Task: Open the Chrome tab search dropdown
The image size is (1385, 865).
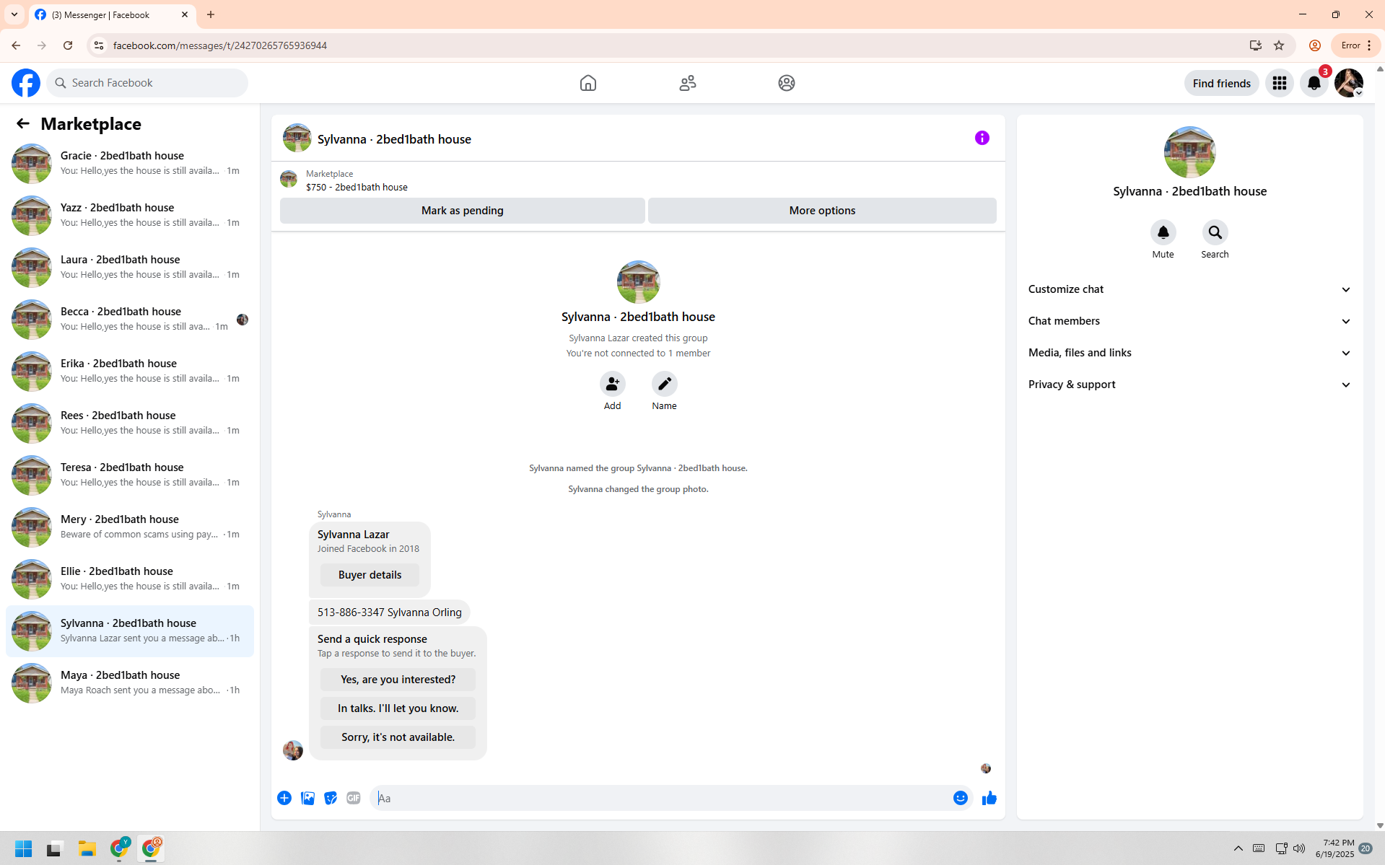Action: (x=14, y=14)
